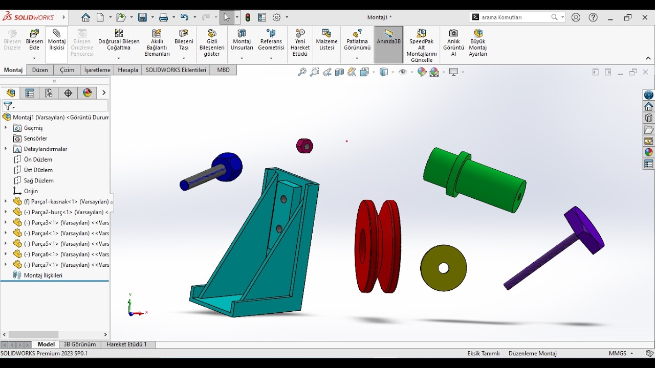Select Montaj İlişkileri tree item
655x368 pixels.
[43, 275]
